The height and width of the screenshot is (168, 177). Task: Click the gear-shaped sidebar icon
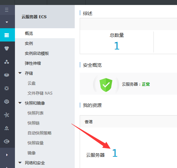tap(7, 88)
